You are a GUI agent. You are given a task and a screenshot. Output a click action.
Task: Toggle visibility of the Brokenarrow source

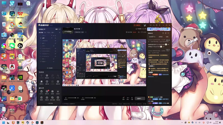[55, 56]
